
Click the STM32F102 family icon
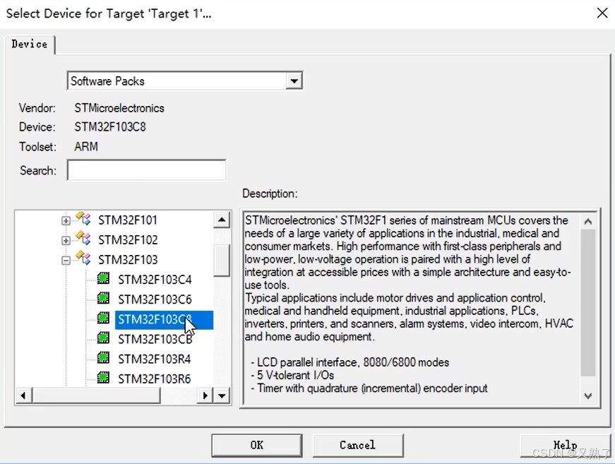click(83, 238)
